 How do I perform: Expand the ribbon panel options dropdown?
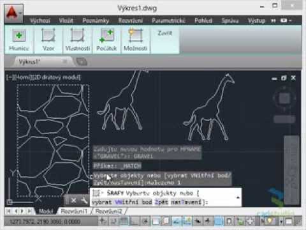click(286, 20)
